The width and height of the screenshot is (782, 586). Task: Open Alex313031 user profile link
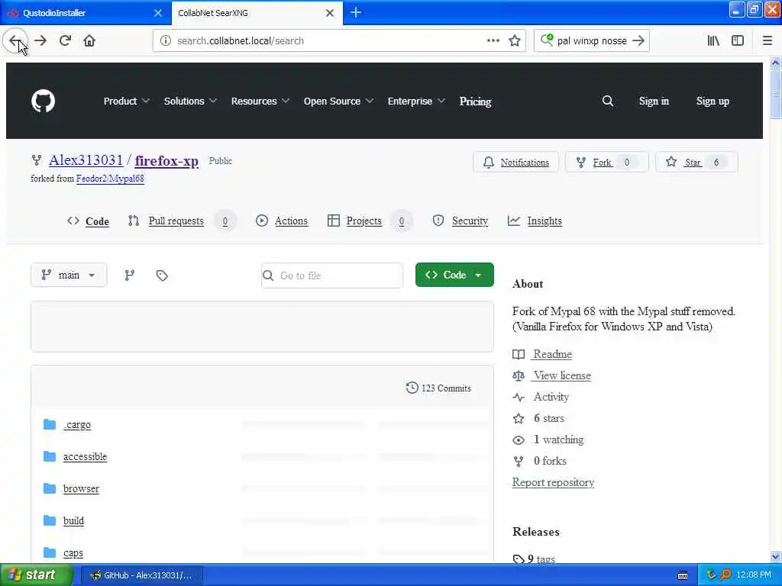86,160
